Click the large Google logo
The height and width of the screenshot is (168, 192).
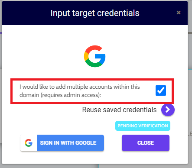click(x=94, y=56)
